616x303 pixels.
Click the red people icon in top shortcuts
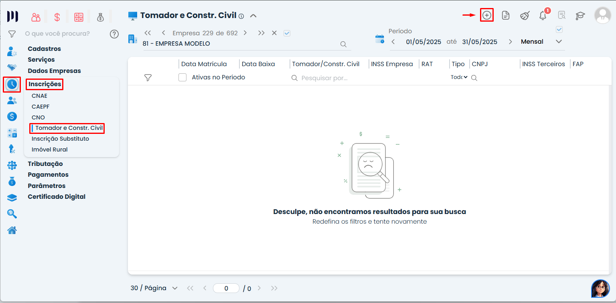pos(36,17)
